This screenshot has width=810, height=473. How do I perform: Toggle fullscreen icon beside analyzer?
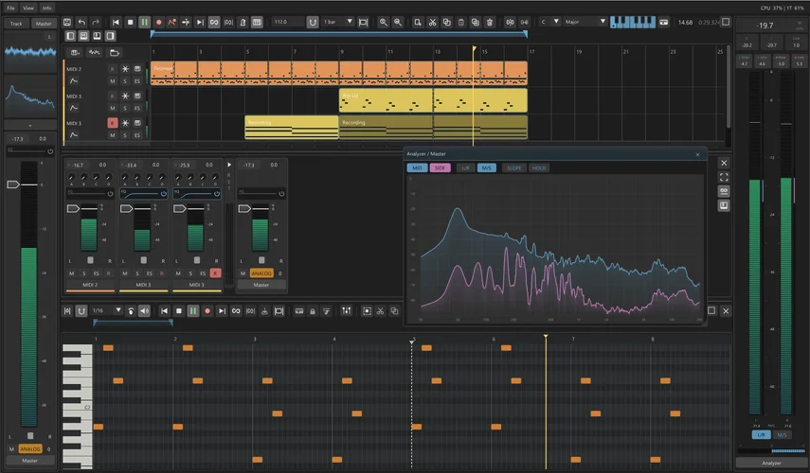724,177
